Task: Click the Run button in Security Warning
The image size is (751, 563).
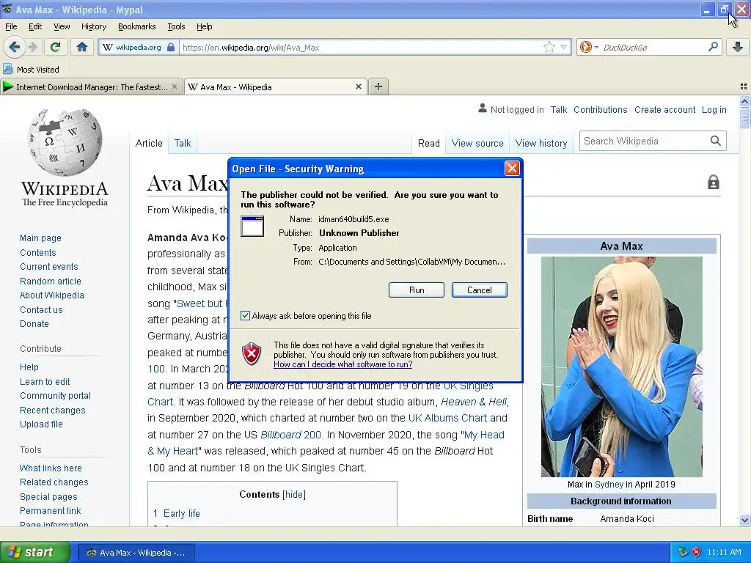Action: (x=417, y=290)
